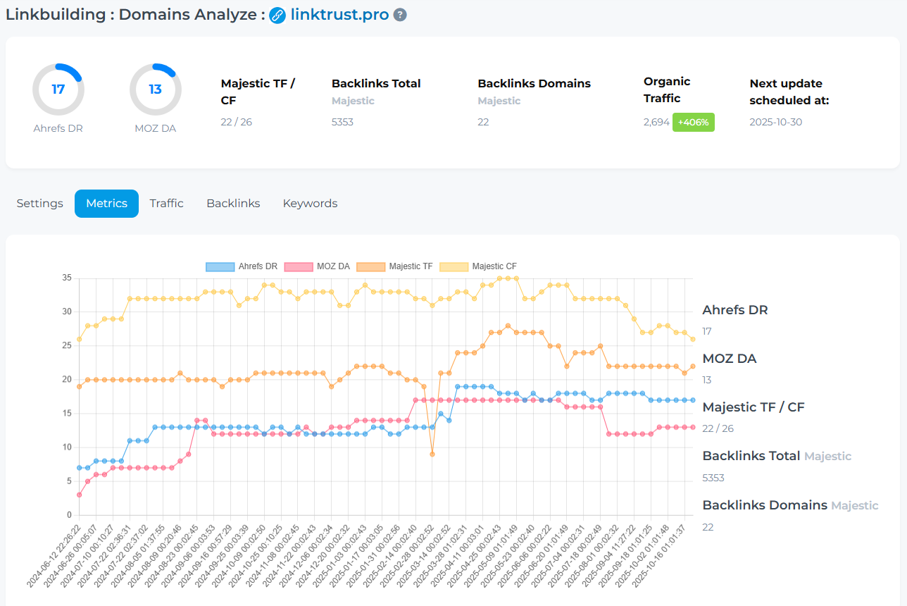Screen dimensions: 907x606
Task: Click the link chain icon beside linktrust.pro
Action: [277, 15]
